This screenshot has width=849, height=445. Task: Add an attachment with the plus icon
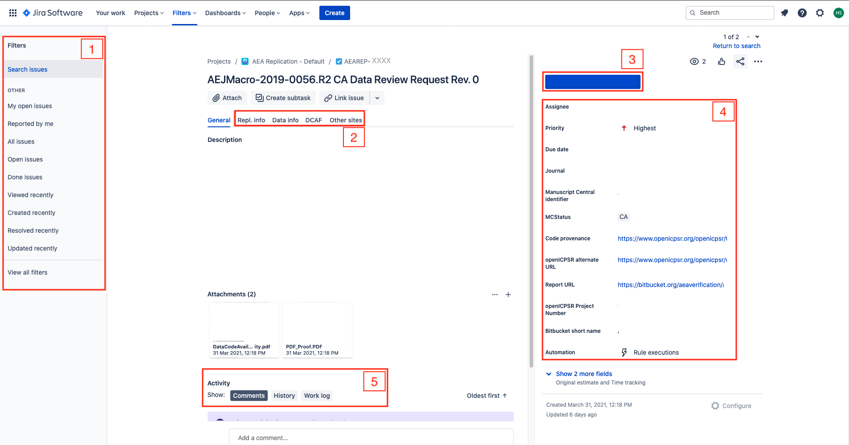508,295
